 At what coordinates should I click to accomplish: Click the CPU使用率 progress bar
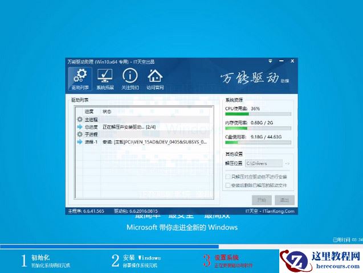[258, 114]
